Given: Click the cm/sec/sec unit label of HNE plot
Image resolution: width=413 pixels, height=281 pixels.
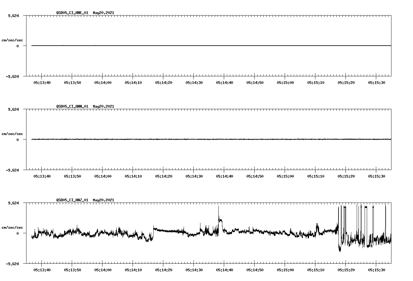Looking at the screenshot, I should pyautogui.click(x=12, y=40).
